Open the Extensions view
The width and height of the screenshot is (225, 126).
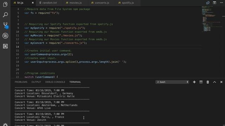click(5, 46)
